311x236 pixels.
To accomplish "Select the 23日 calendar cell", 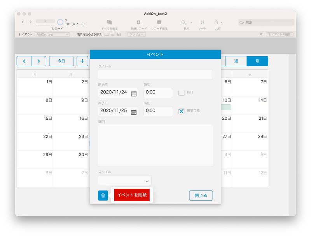I will click(72, 141).
